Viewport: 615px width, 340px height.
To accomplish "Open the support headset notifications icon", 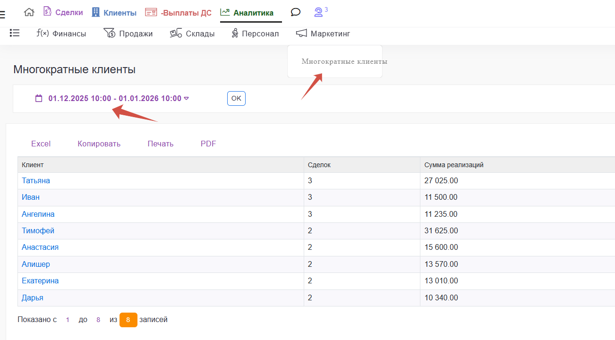I will pyautogui.click(x=318, y=12).
